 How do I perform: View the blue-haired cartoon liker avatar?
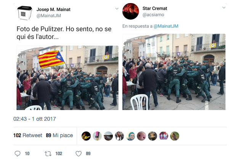pyautogui.click(x=130, y=136)
